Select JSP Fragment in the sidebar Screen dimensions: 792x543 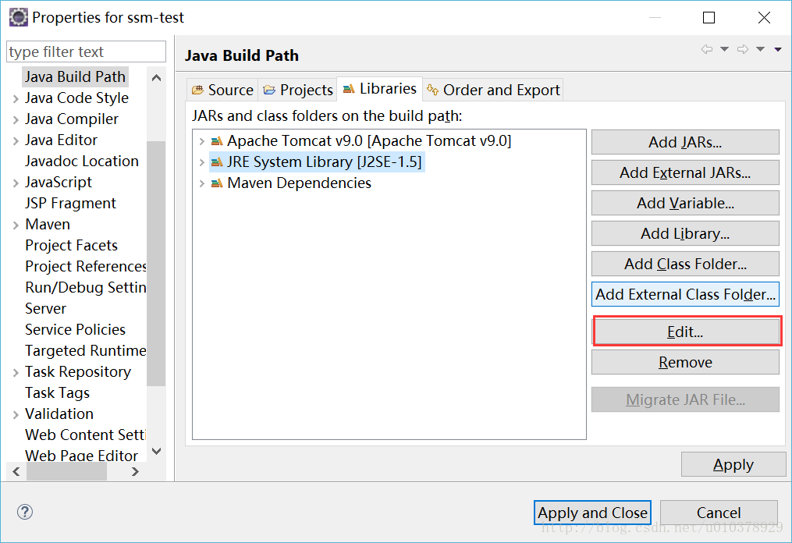click(70, 203)
